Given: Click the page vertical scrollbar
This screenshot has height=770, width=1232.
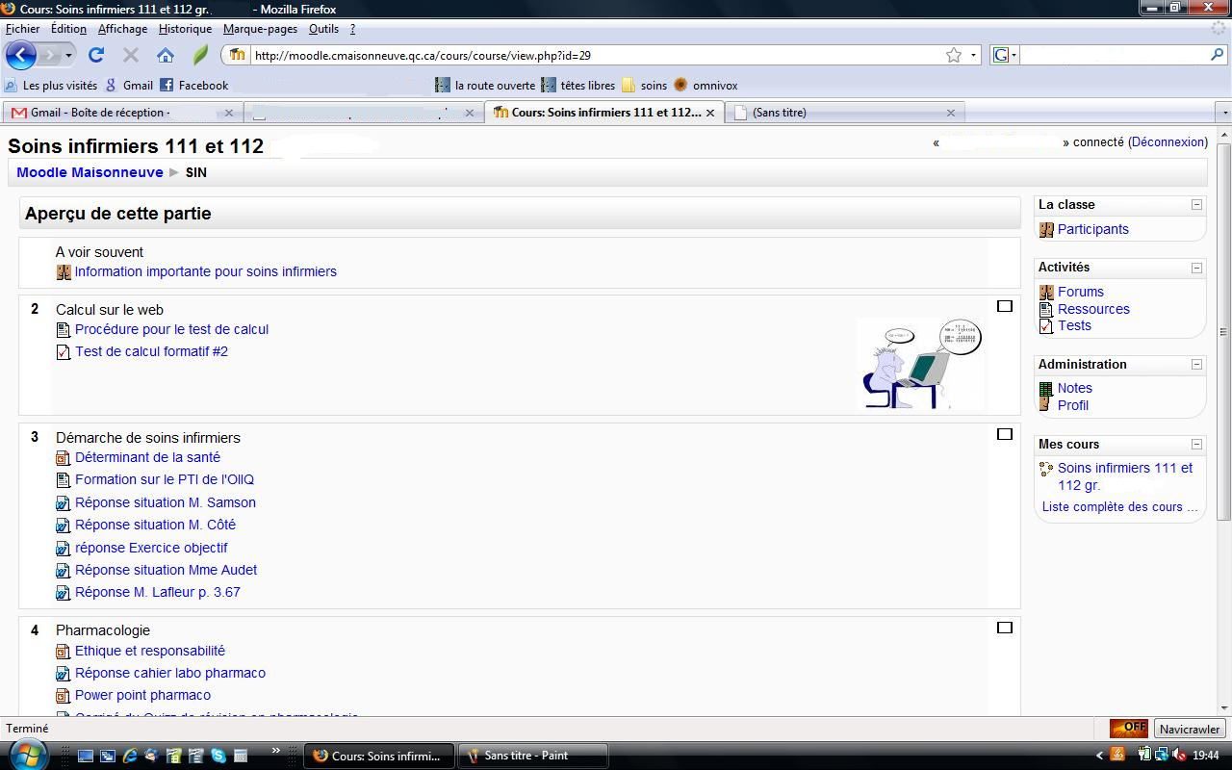Looking at the screenshot, I should pos(1224,332).
